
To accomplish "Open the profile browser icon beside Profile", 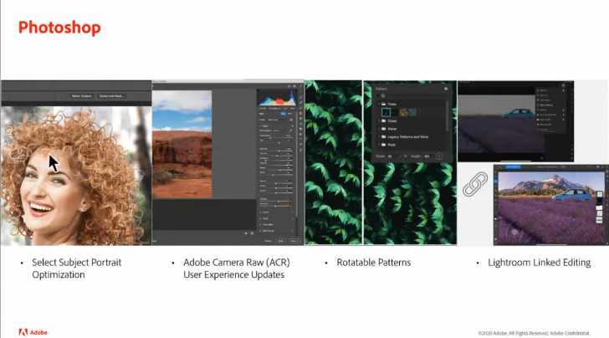I will pyautogui.click(x=291, y=120).
